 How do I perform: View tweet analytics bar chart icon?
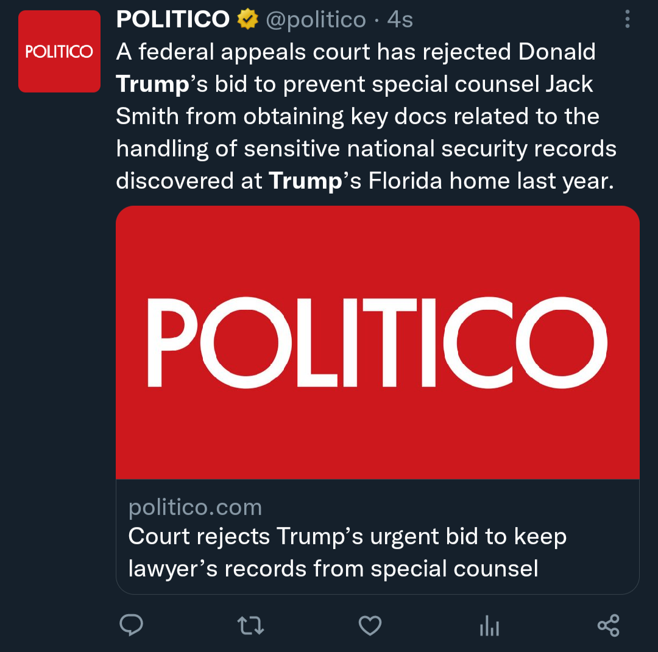(489, 625)
